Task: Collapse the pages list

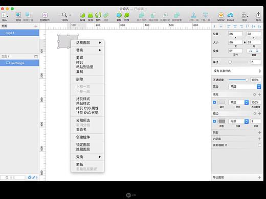Action: coord(36,57)
